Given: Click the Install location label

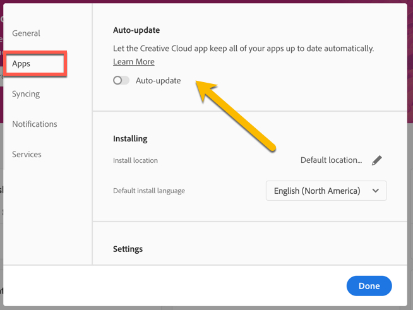Looking at the screenshot, I should pyautogui.click(x=135, y=160).
